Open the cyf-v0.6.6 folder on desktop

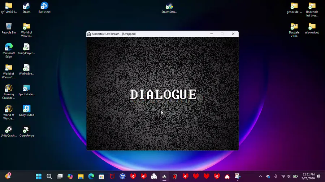coord(9,8)
